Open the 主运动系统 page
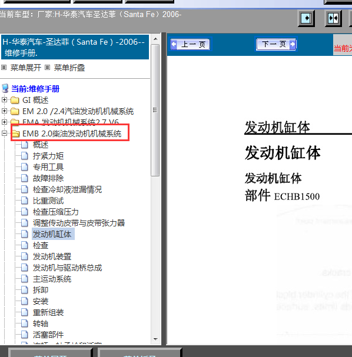 [x=52, y=279]
